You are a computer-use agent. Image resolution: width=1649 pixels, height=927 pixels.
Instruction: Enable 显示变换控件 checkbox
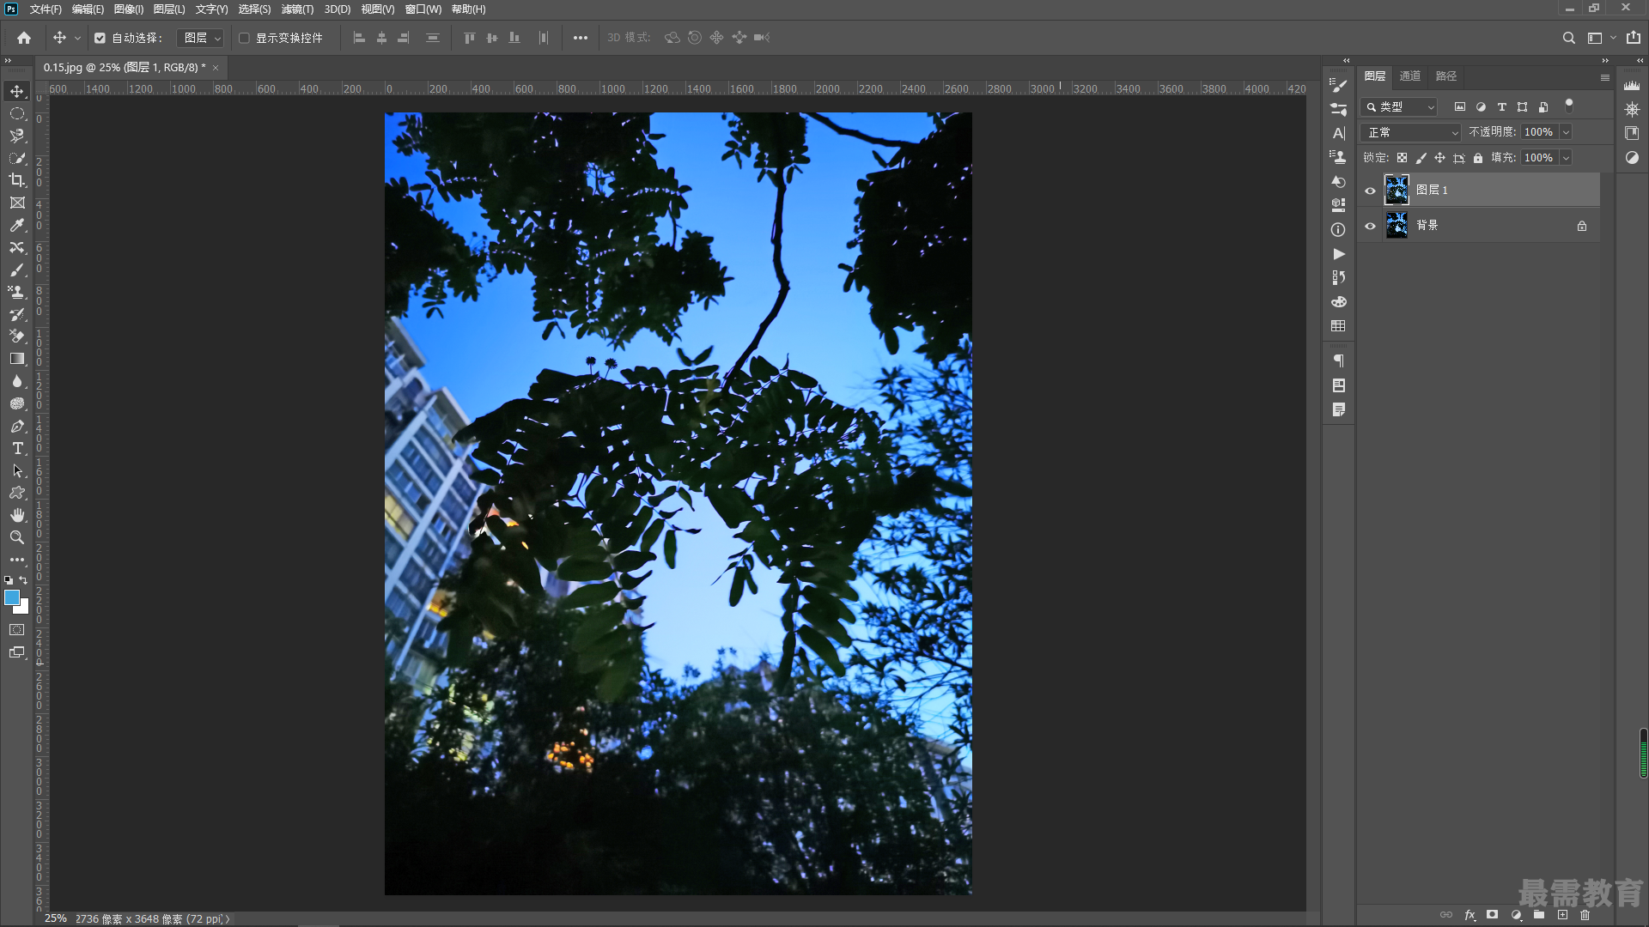click(x=244, y=38)
